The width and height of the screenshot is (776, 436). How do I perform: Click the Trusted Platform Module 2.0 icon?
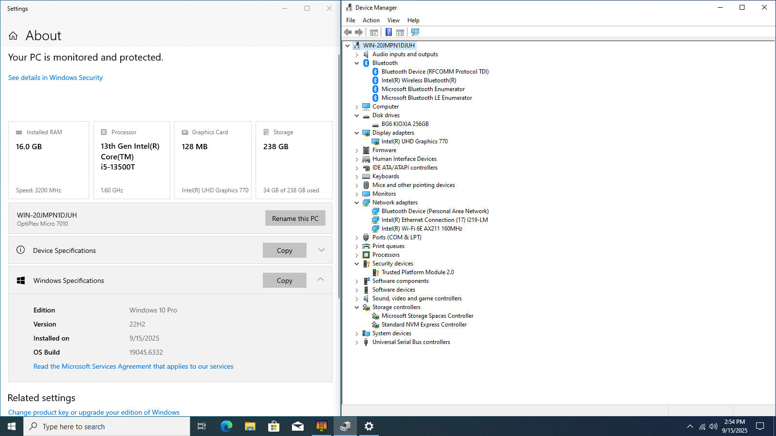375,272
